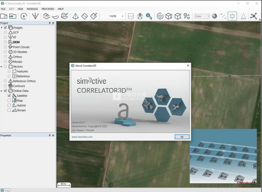Open the MODULES menu

tap(32, 9)
